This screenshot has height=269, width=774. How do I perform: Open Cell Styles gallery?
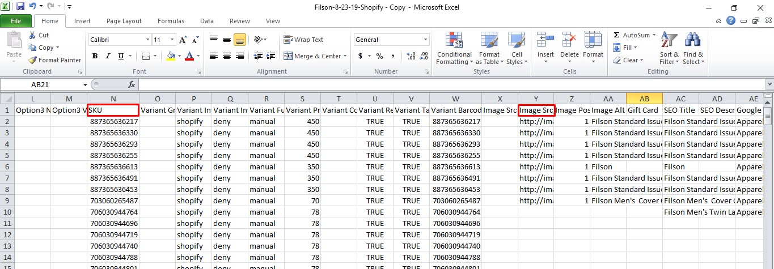pos(517,48)
